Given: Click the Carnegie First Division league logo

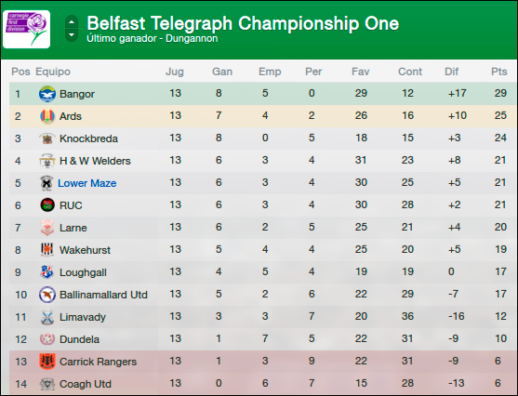Looking at the screenshot, I should point(26,29).
